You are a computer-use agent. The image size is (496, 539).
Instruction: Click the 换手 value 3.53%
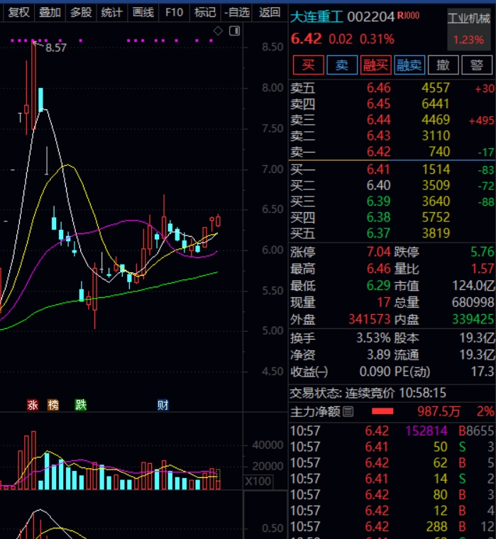(373, 338)
